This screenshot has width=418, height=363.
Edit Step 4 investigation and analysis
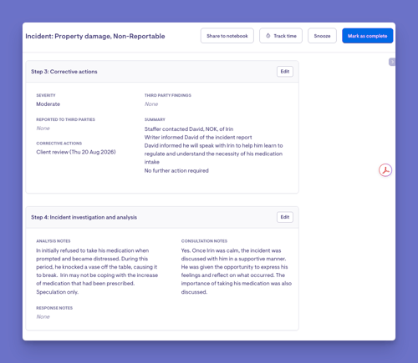point(285,217)
